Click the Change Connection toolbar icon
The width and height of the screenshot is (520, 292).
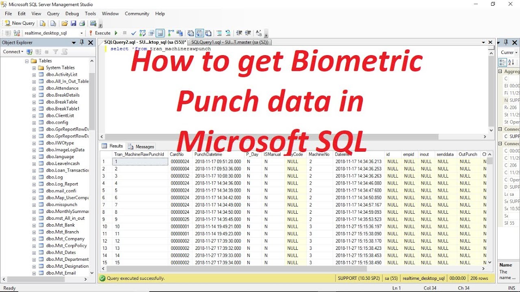pyautogui.click(x=17, y=33)
